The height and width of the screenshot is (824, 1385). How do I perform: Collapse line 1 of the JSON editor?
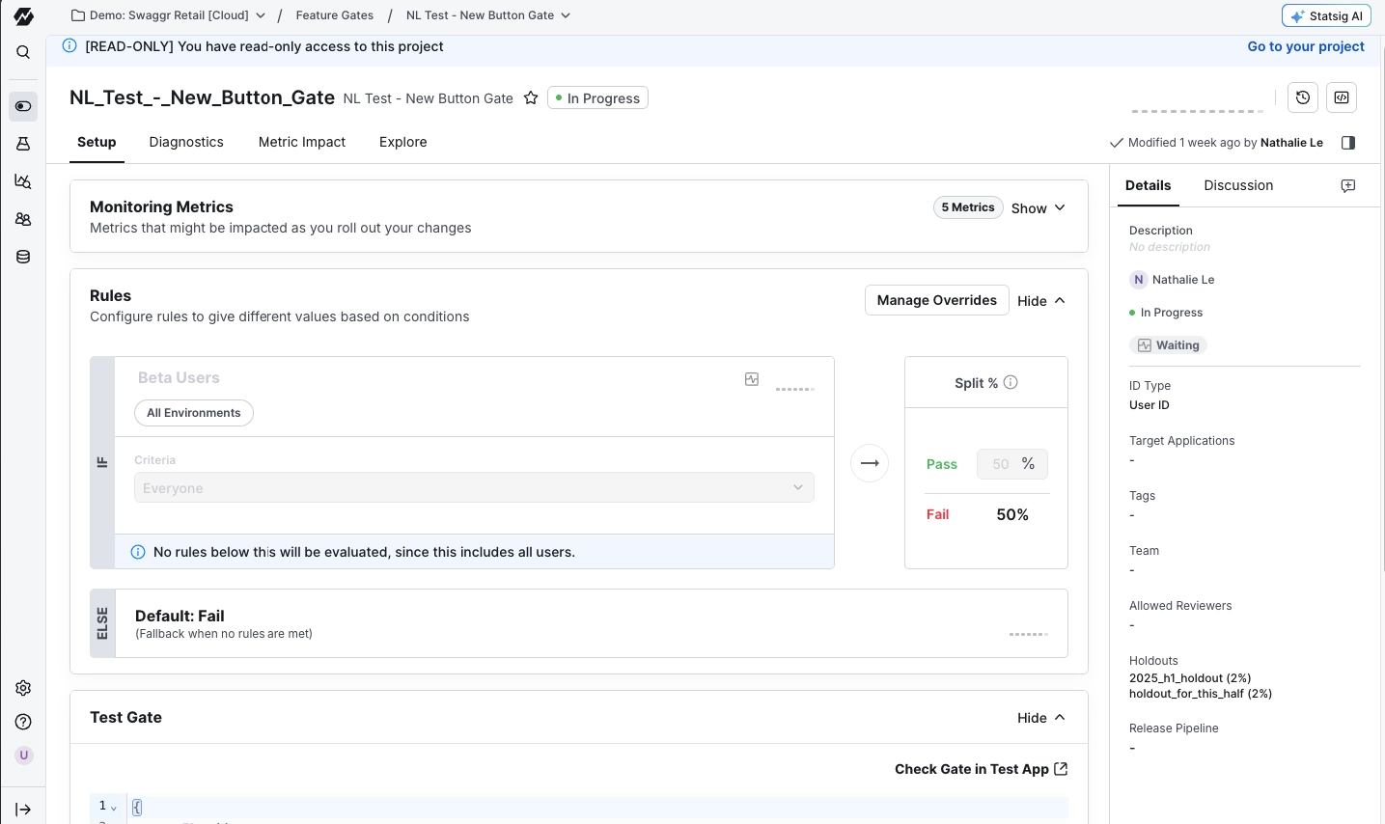[x=114, y=808]
